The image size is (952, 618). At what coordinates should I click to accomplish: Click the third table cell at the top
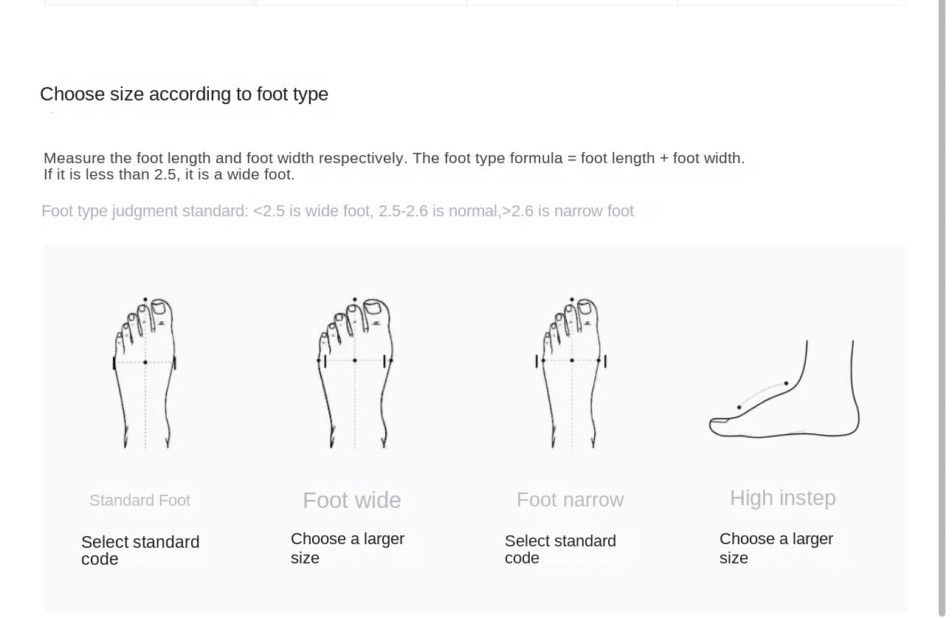[x=573, y=2]
